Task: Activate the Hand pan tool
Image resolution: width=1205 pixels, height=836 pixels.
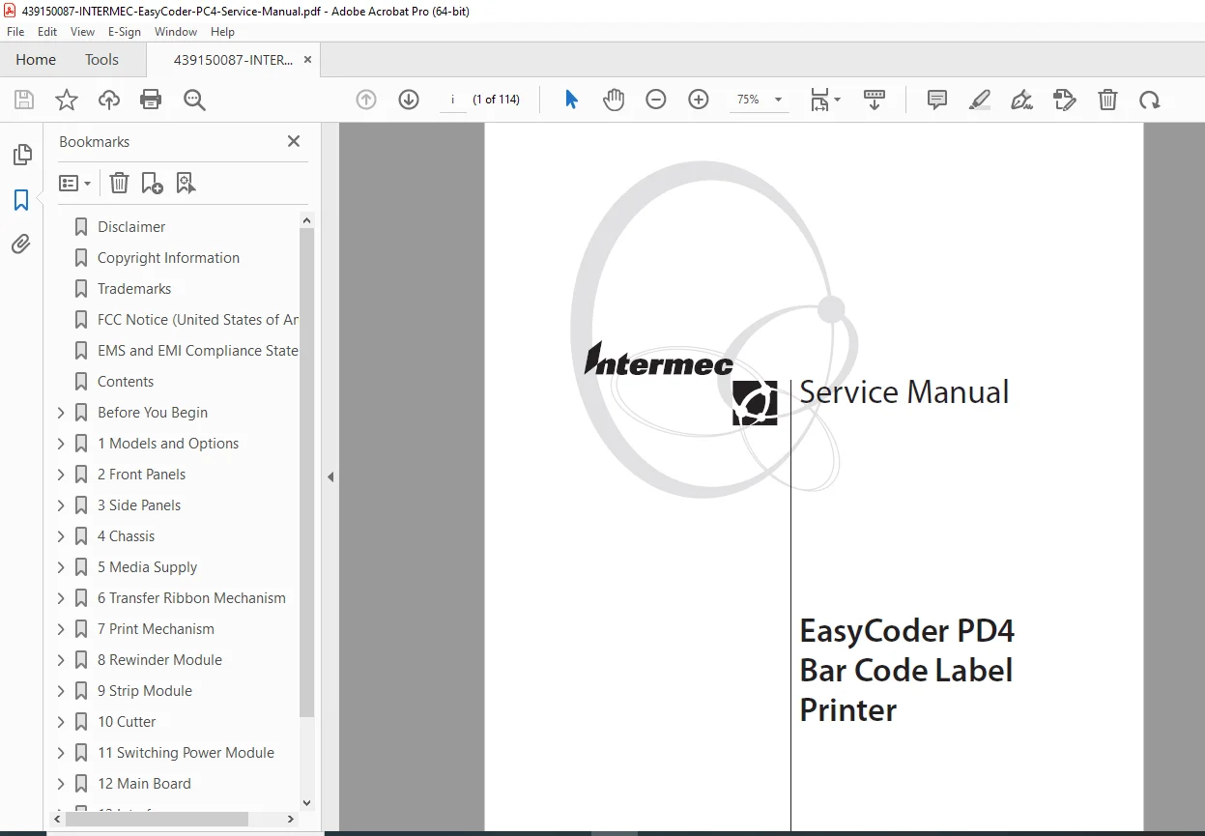Action: pos(614,100)
